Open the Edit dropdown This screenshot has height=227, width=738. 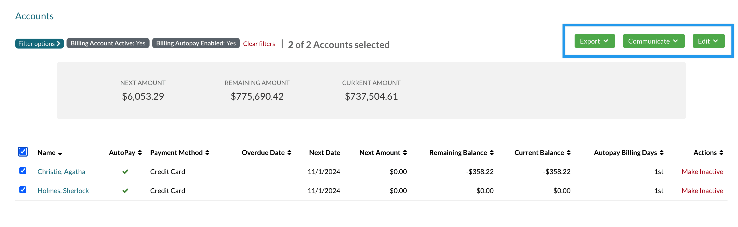tap(708, 41)
